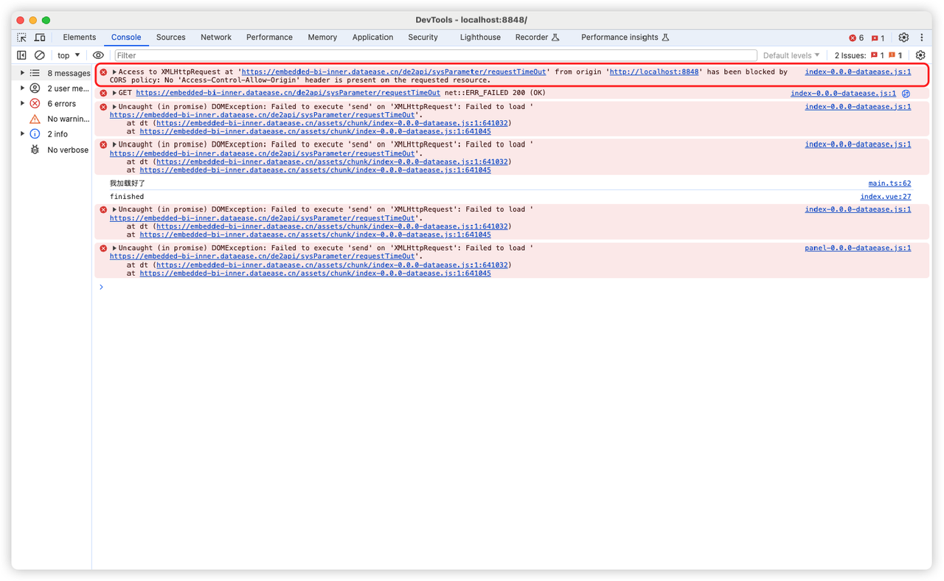Toggle the console sidebar panel icon
This screenshot has height=581, width=944.
pos(21,55)
